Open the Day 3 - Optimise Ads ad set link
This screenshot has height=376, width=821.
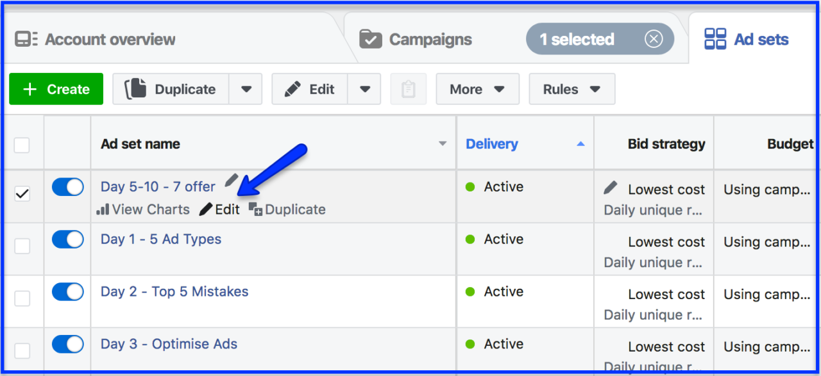click(168, 344)
